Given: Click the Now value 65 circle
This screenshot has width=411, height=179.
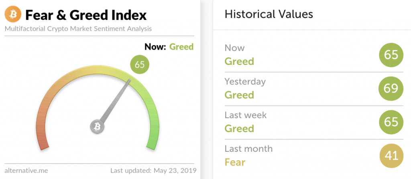Looking at the screenshot, I should (x=391, y=54).
